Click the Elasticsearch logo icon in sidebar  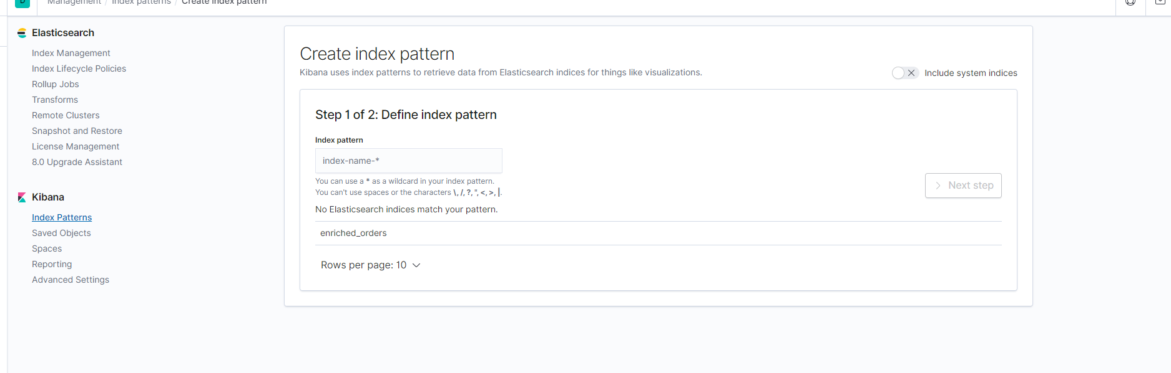[22, 33]
